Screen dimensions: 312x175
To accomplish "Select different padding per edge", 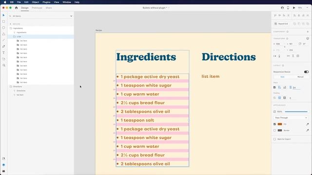I will click(x=285, y=98).
